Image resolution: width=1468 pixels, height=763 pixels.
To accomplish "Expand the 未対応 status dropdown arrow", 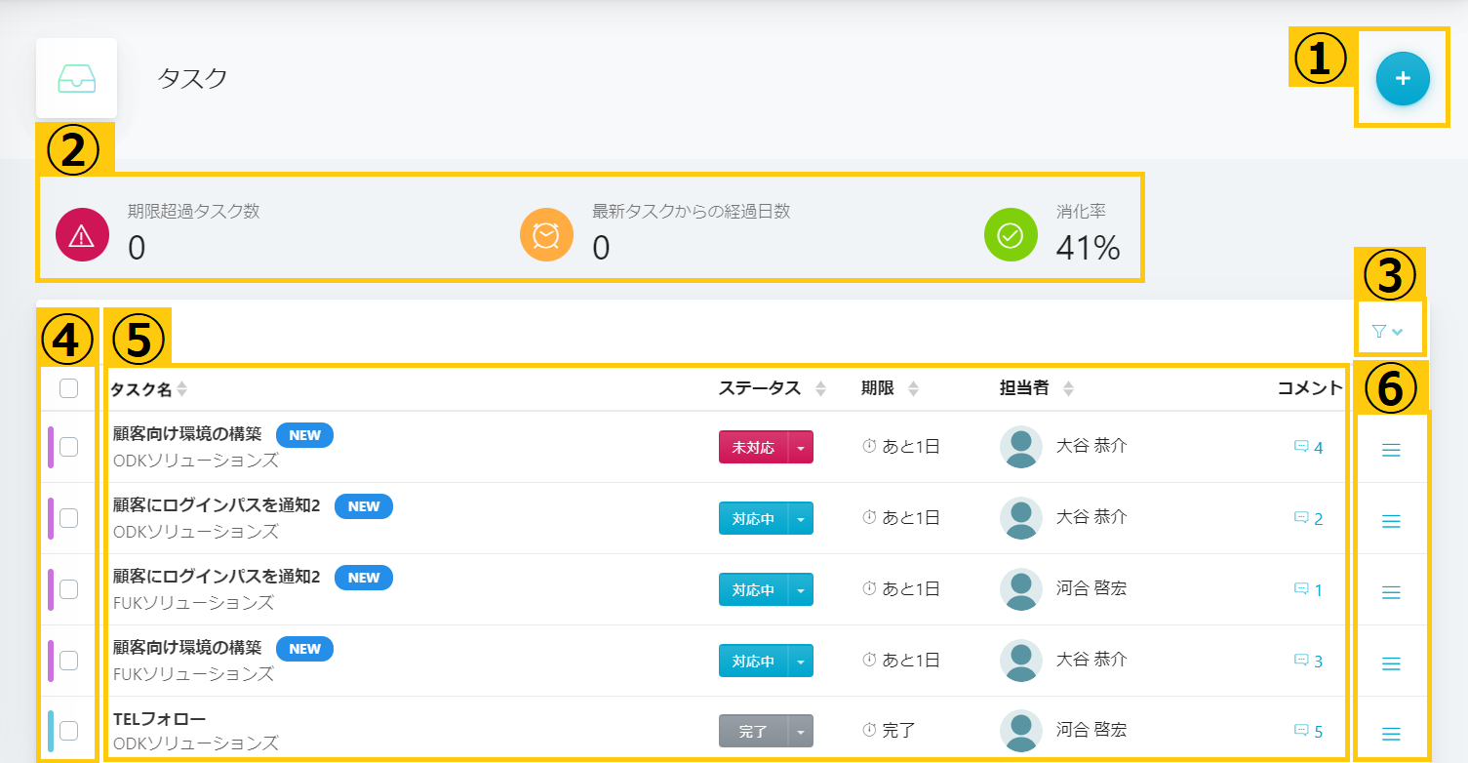I will click(x=800, y=447).
